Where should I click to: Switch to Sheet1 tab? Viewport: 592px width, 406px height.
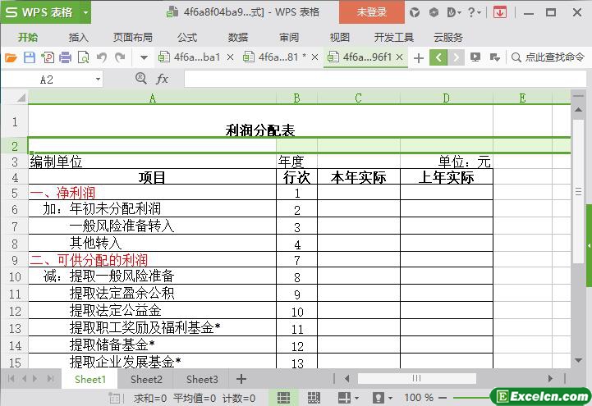click(90, 379)
